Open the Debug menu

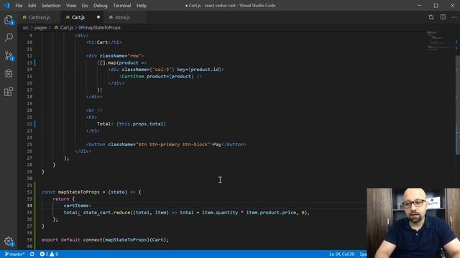[x=101, y=6]
